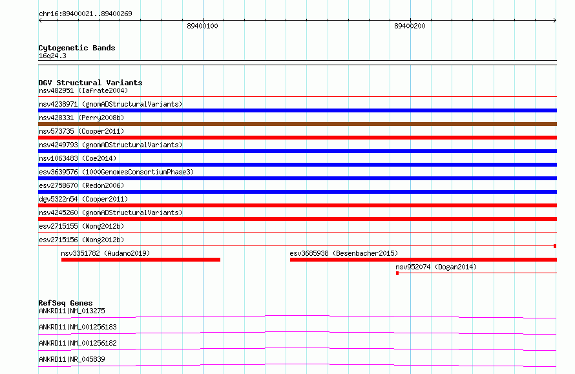
Task: Click the blue bar of nsv1063483
Action: [x=297, y=165]
